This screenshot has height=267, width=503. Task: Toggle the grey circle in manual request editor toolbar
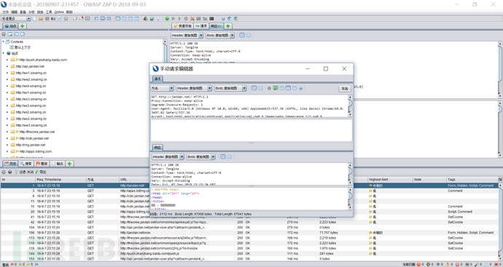(269, 88)
